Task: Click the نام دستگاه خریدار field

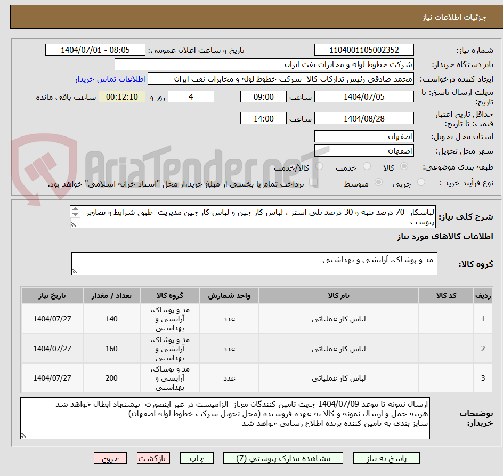Action: click(264, 64)
